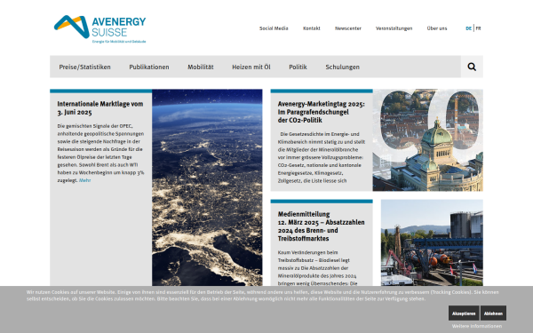Open the tank terminal harbour image

pyautogui.click(x=432, y=242)
